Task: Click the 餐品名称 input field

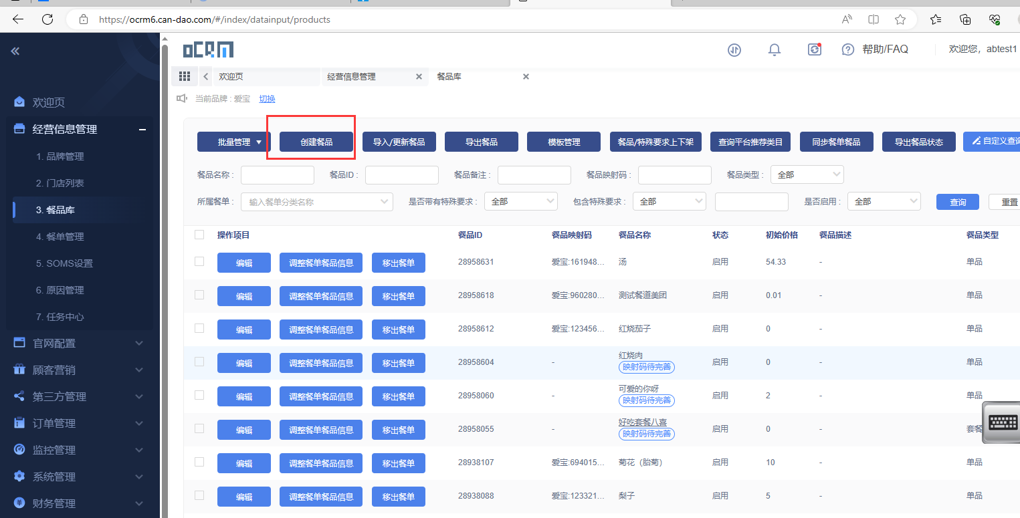Action: [277, 175]
